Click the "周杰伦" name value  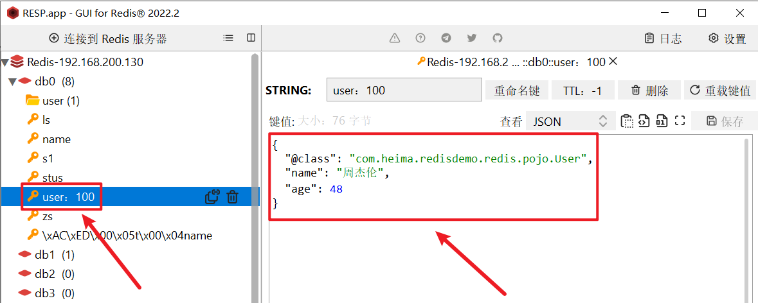tap(360, 173)
